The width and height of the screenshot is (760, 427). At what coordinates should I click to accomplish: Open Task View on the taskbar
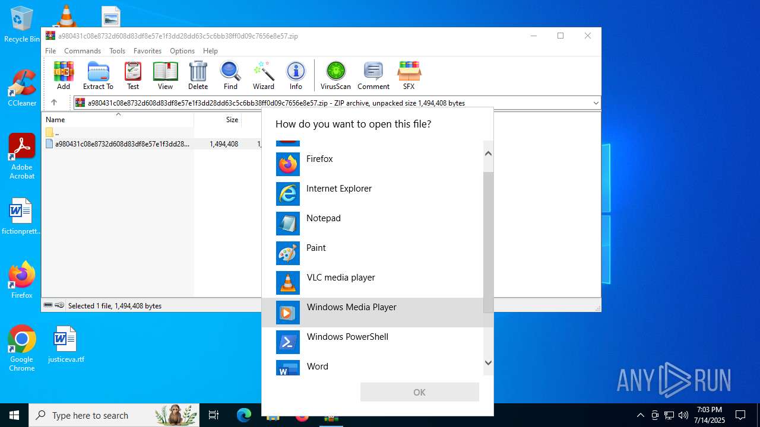[214, 415]
